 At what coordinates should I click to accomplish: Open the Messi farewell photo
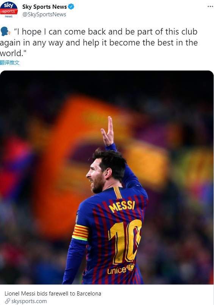click(x=107, y=178)
